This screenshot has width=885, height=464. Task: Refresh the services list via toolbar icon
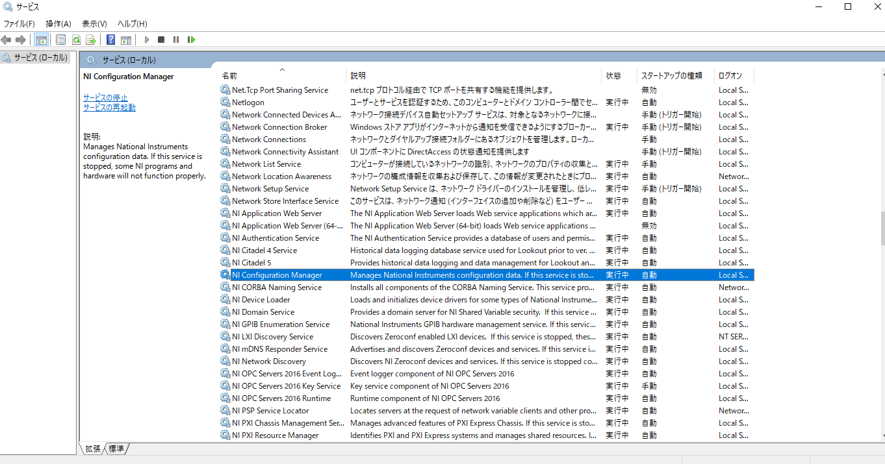coord(76,40)
